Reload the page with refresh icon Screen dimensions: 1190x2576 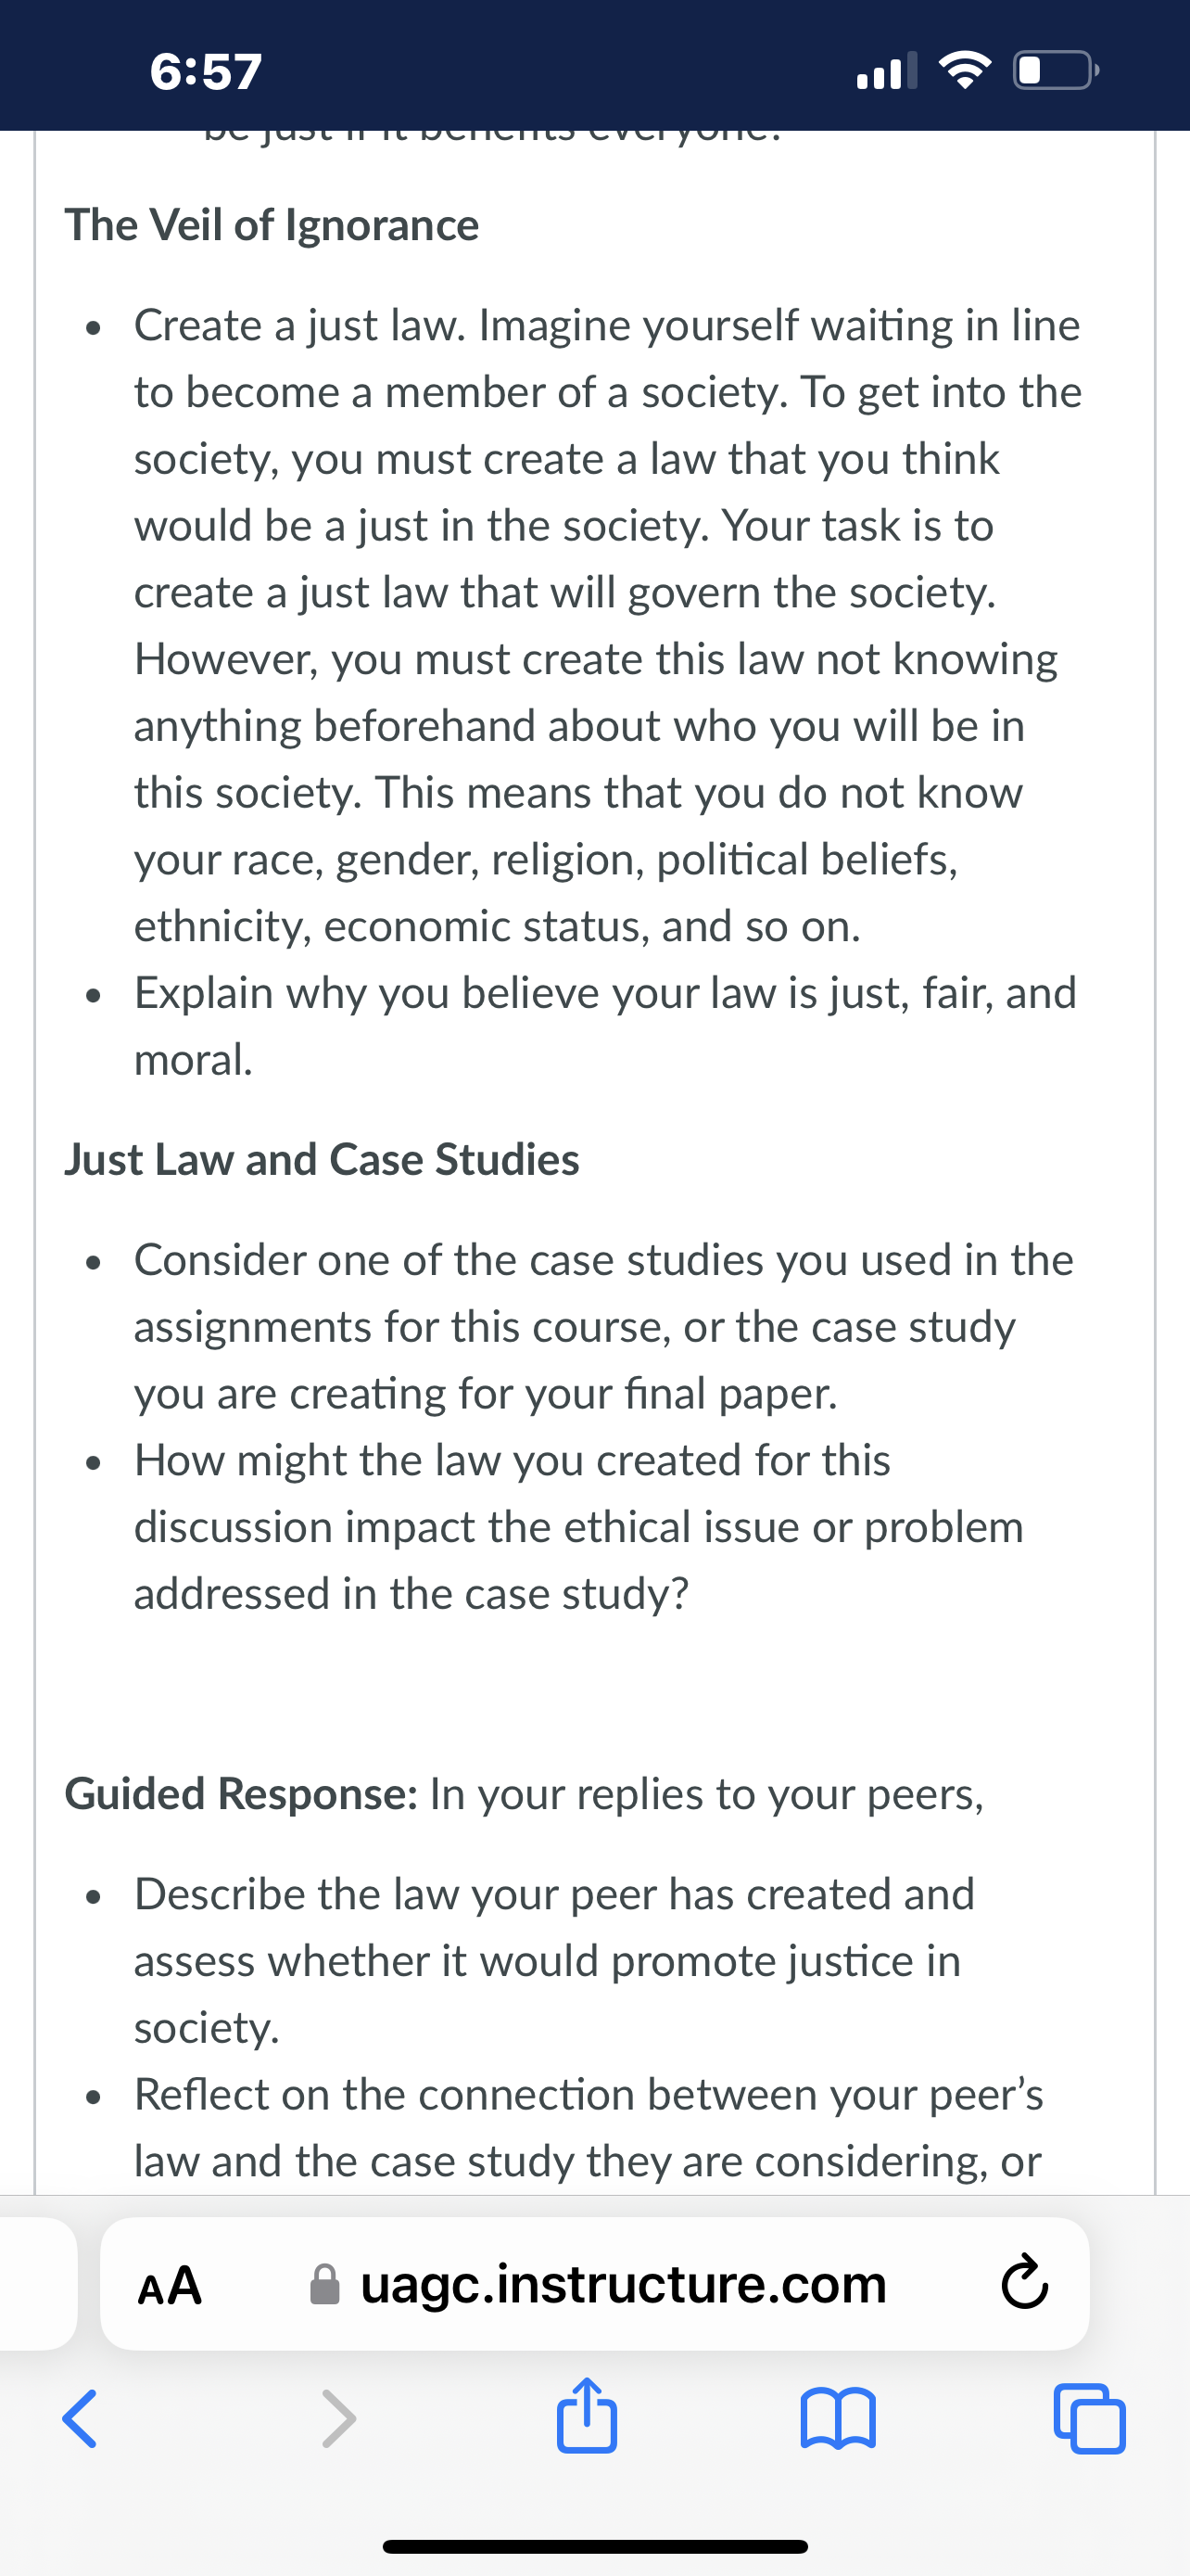1024,2284
